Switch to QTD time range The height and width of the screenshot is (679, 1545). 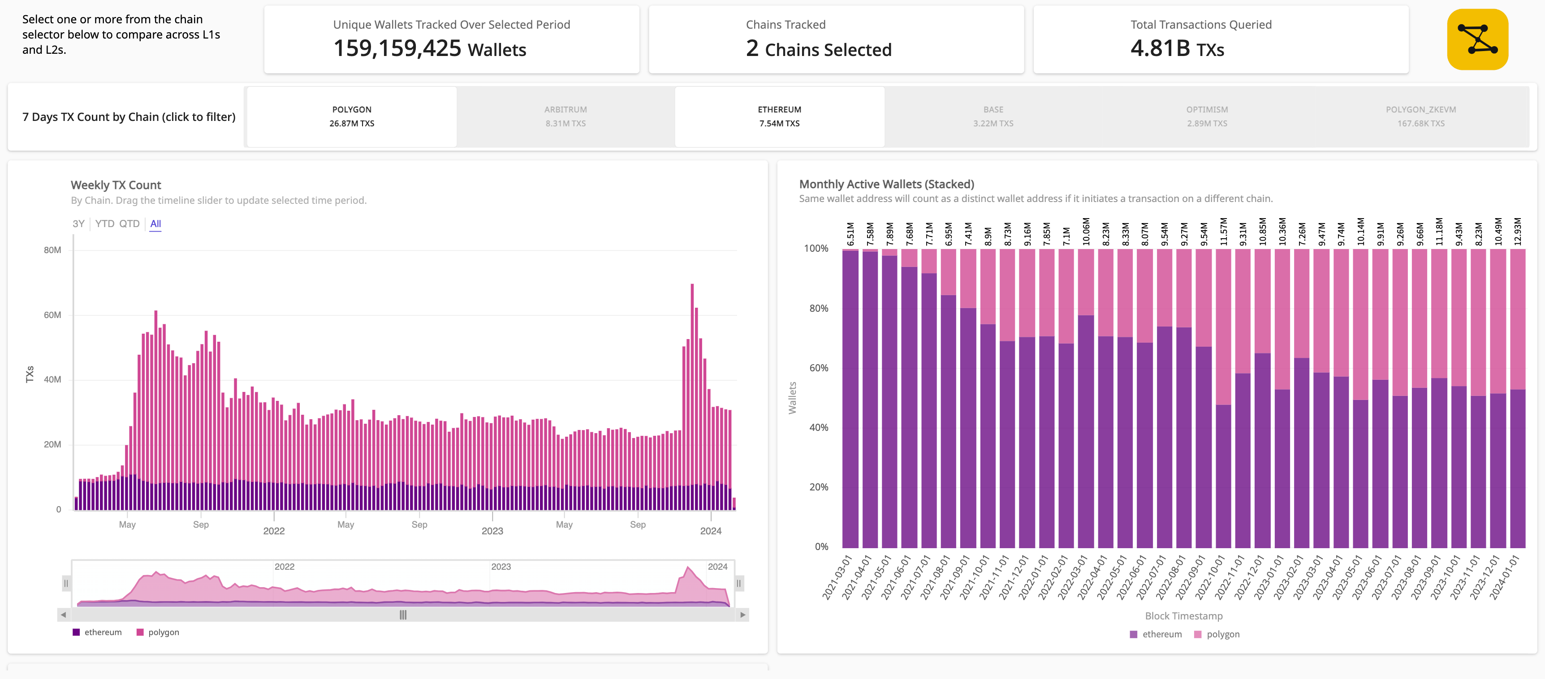pos(129,223)
